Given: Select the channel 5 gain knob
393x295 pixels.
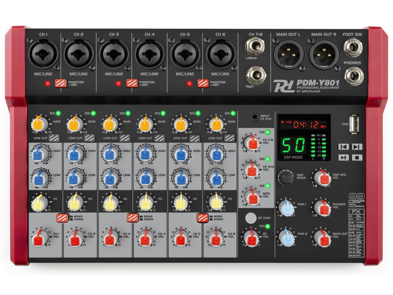Looking at the screenshot, I should point(180,124).
